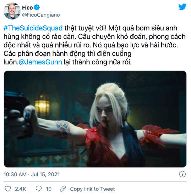Click the display name Fico
The height and width of the screenshot is (195, 191).
click(x=27, y=7)
